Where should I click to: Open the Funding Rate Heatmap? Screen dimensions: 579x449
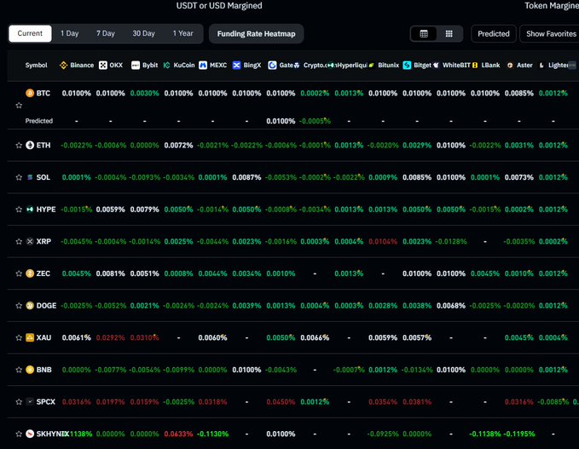point(257,34)
